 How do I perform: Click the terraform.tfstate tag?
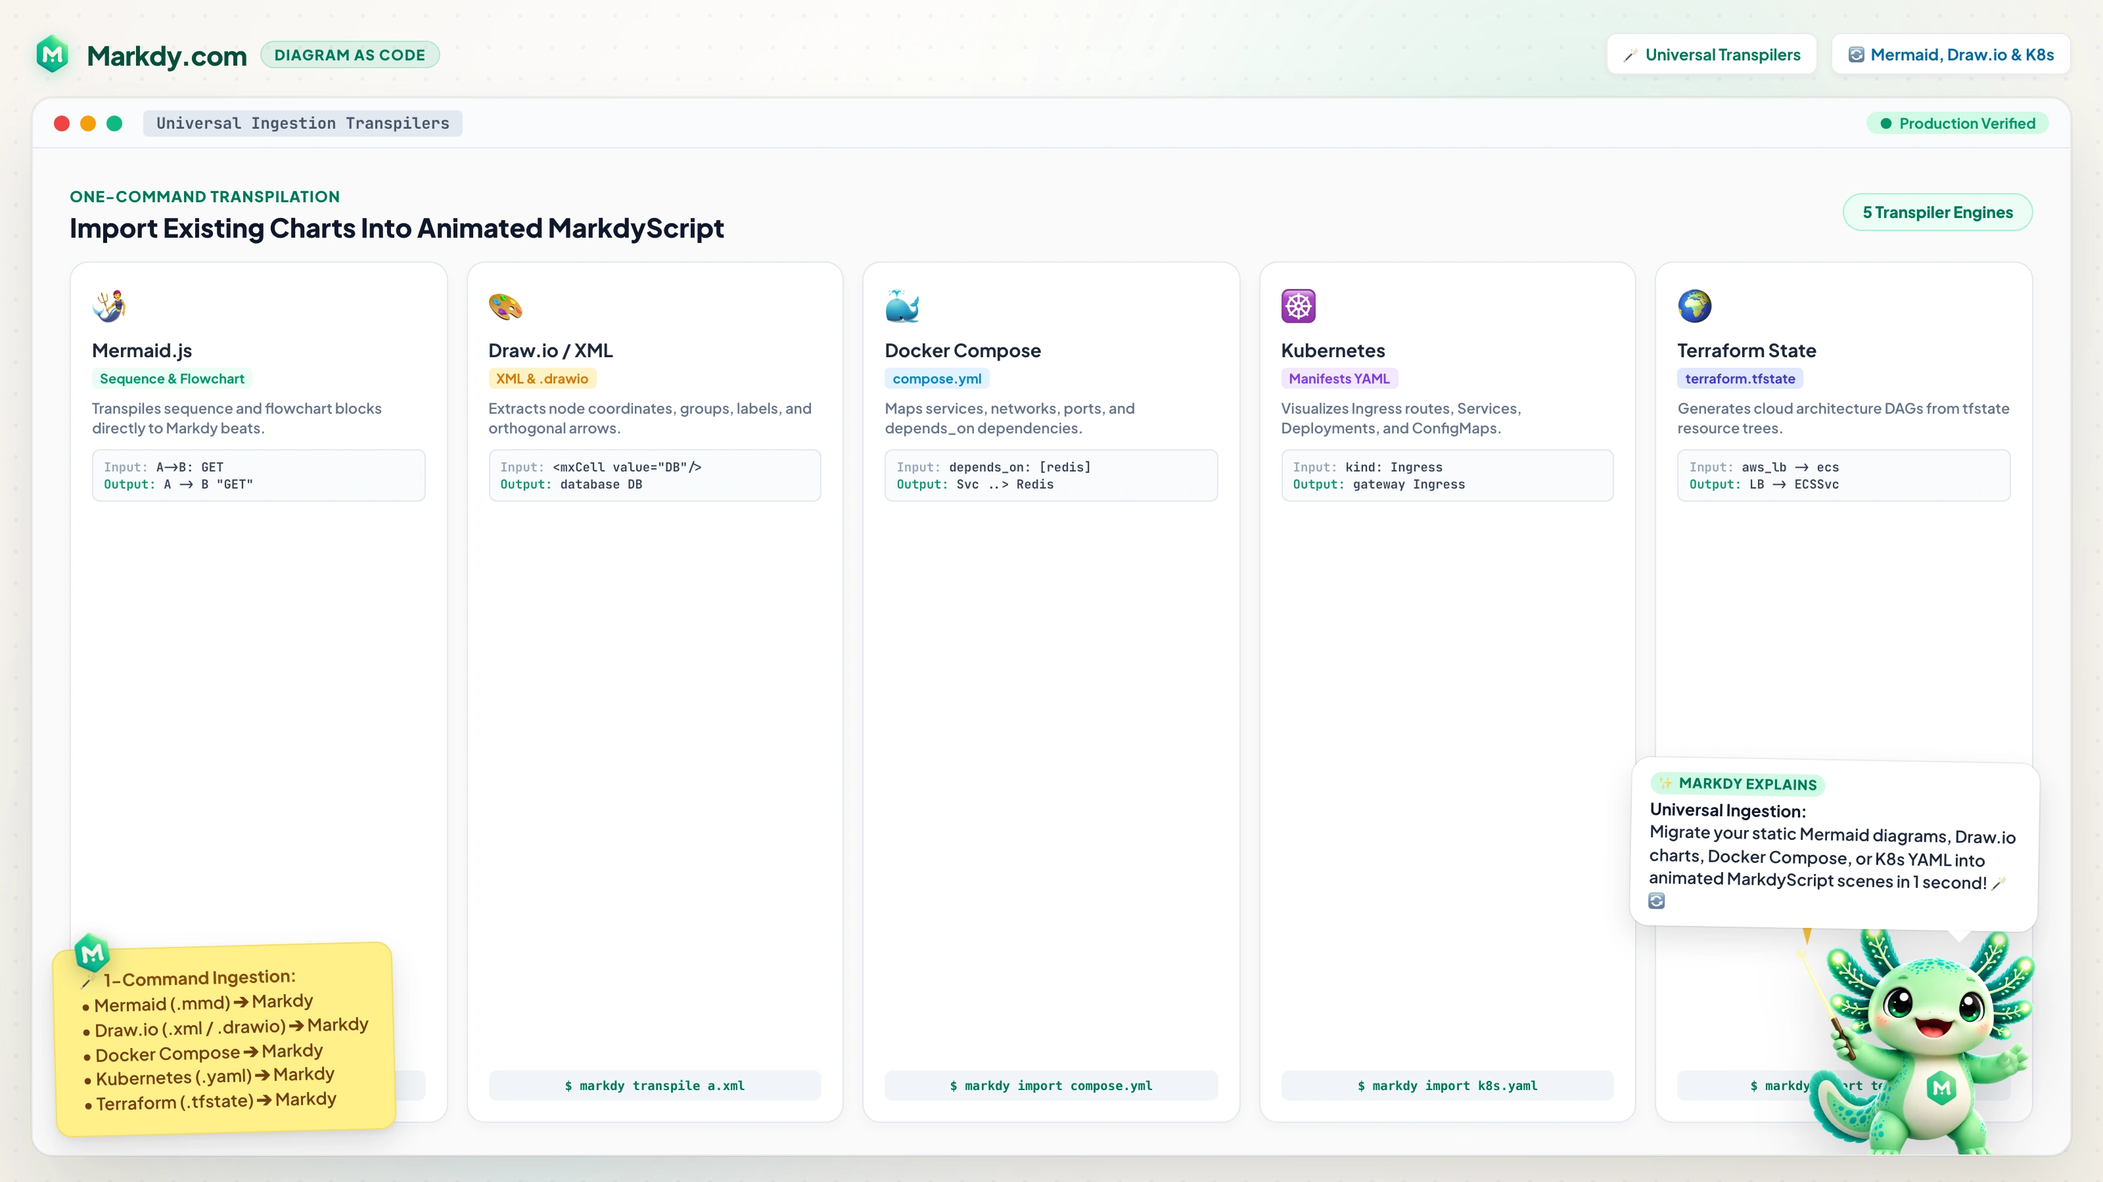1740,378
